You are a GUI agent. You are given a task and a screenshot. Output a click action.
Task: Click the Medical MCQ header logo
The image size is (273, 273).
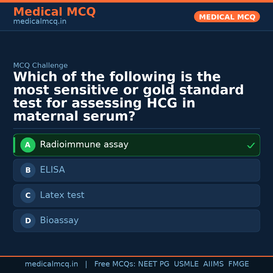pyautogui.click(x=54, y=12)
